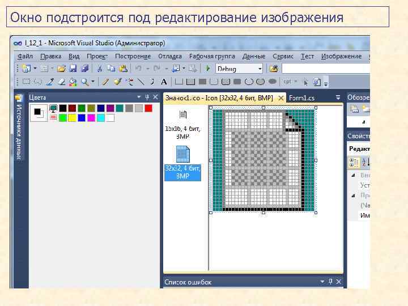Pick the yellow color swatch
Viewport: 408px width, 306px height.
(x=72, y=118)
